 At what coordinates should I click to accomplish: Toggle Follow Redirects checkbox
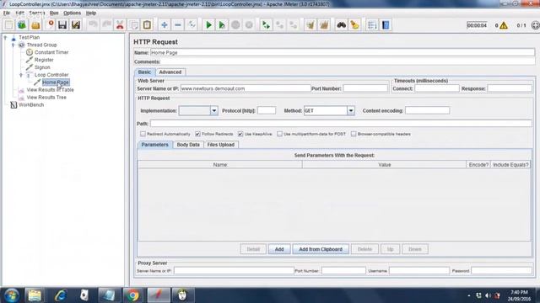click(197, 134)
